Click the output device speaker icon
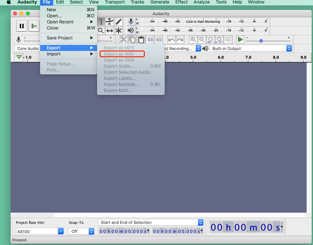 205,48
